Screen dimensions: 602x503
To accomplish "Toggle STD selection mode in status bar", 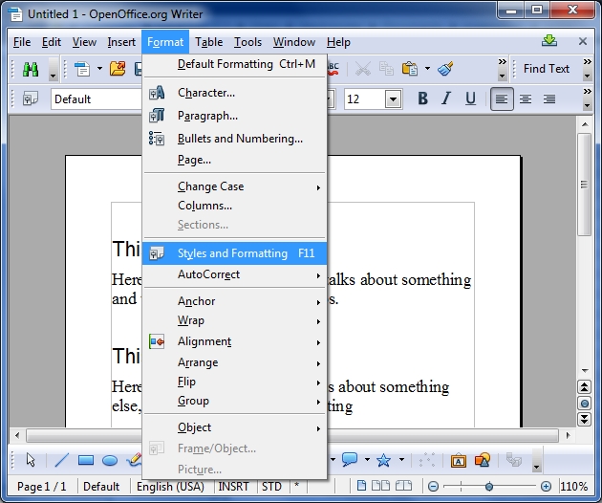I will 271,487.
